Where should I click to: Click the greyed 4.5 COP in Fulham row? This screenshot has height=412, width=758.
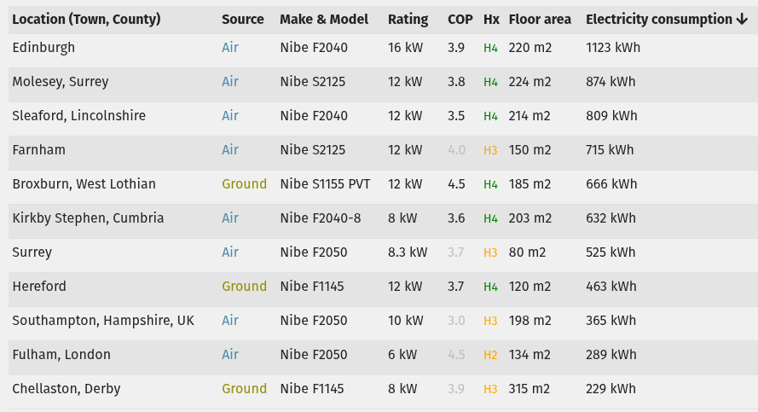[x=456, y=355]
